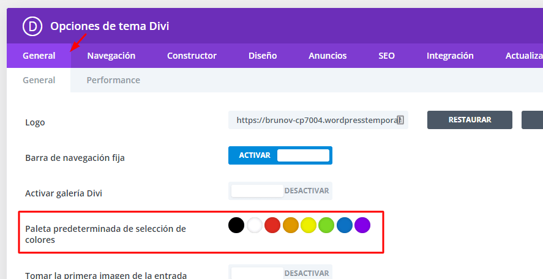Pick the purple palette color

click(362, 225)
